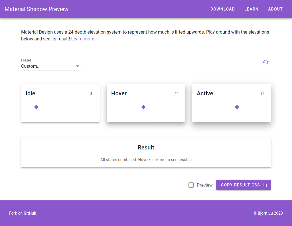Image resolution: width=292 pixels, height=226 pixels.
Task: Click the Hover slider thumb
Action: click(143, 107)
